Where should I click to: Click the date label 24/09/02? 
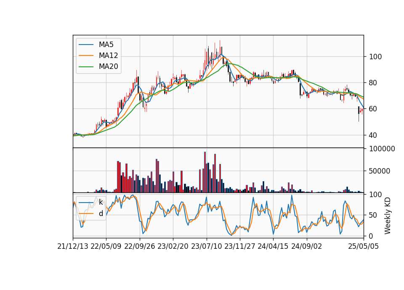(307, 246)
